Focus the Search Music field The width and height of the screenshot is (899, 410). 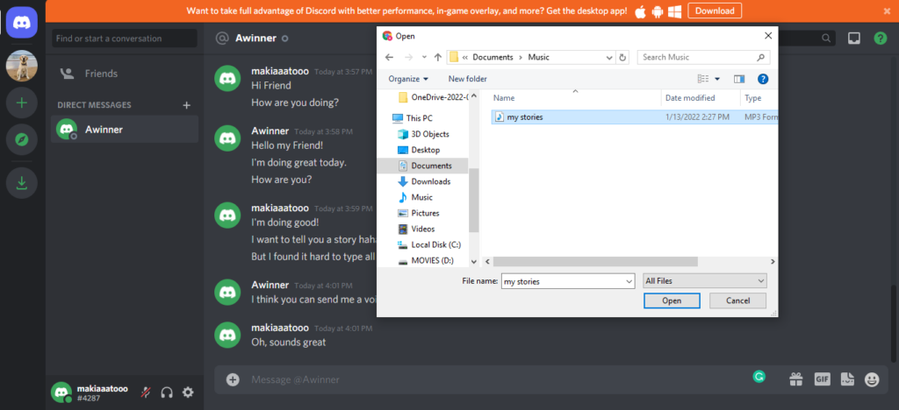703,57
